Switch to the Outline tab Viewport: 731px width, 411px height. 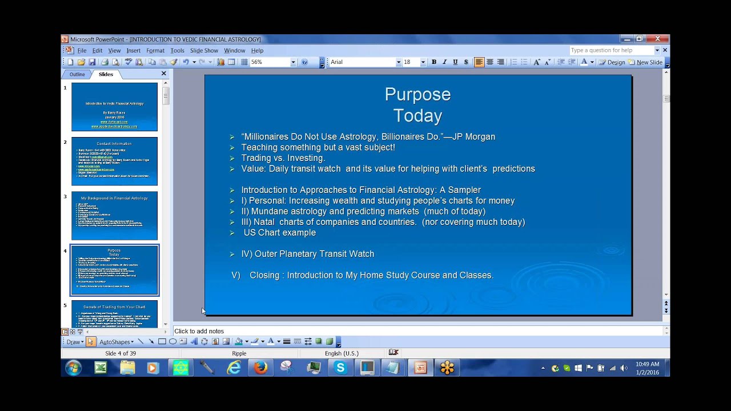click(x=77, y=74)
